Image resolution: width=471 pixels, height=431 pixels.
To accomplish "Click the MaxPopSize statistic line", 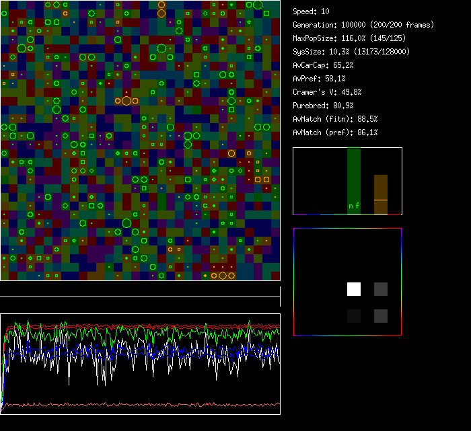I will (x=349, y=38).
